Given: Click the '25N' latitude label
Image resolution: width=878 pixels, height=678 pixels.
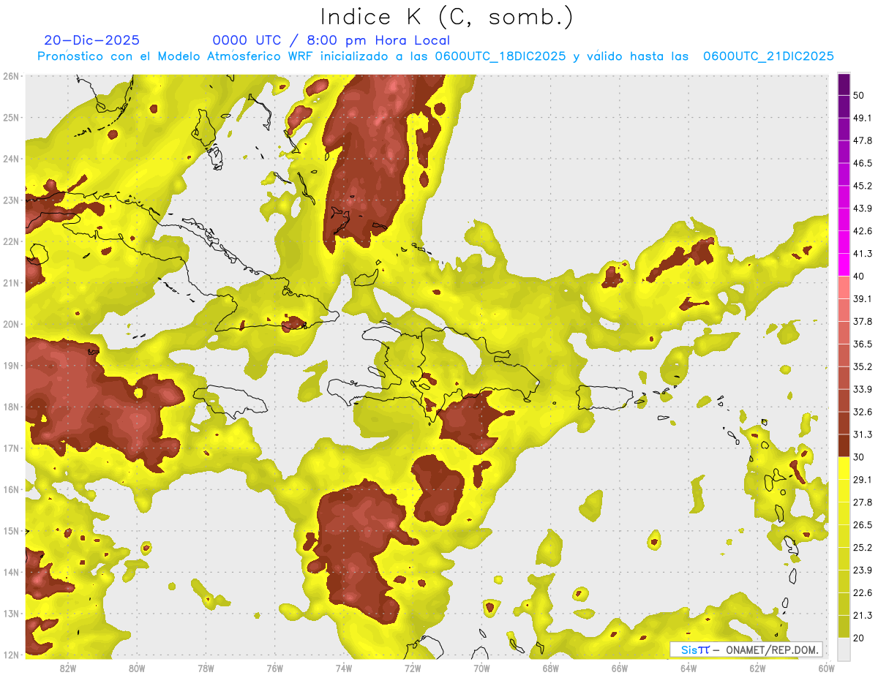Looking at the screenshot, I should (11, 117).
